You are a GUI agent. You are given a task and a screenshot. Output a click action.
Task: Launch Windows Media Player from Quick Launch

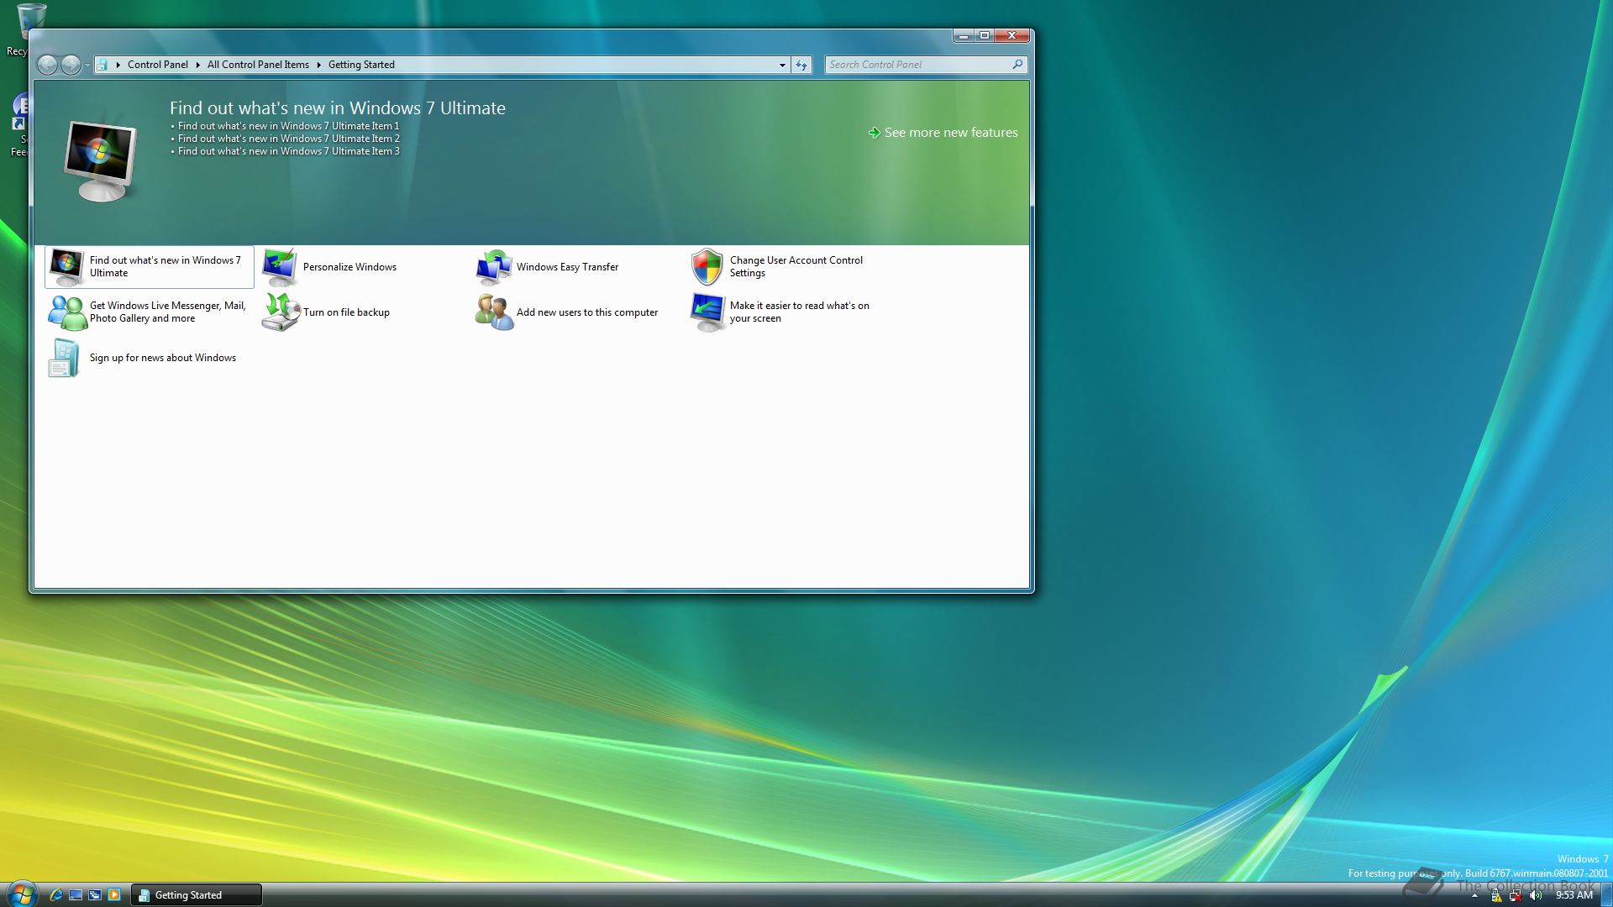(x=114, y=895)
